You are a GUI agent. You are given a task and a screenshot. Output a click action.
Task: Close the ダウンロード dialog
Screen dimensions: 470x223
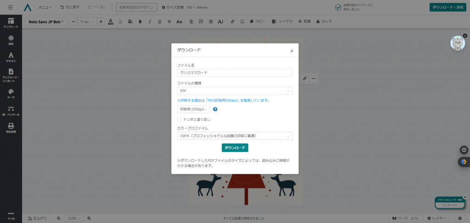point(291,51)
